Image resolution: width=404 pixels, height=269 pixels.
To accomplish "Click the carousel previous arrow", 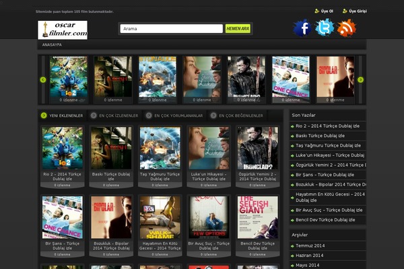I will (43, 80).
